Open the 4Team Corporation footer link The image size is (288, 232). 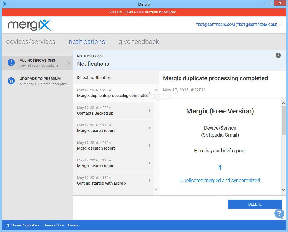tap(25, 225)
